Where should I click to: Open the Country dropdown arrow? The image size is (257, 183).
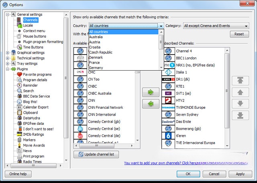[161, 26]
